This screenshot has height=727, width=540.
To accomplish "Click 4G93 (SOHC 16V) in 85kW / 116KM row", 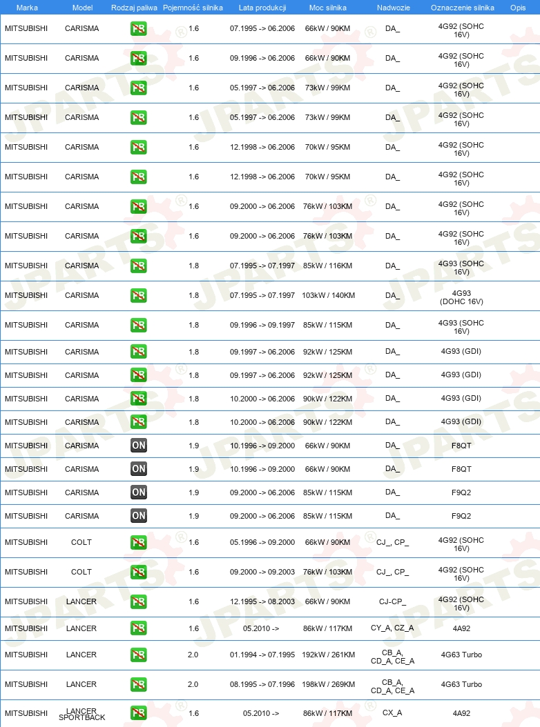I will [461, 268].
